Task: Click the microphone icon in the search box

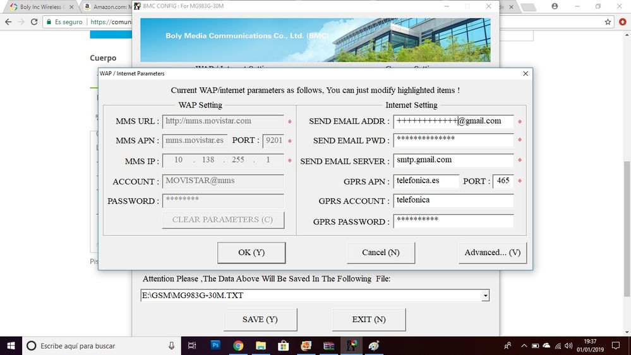Action: pyautogui.click(x=171, y=346)
